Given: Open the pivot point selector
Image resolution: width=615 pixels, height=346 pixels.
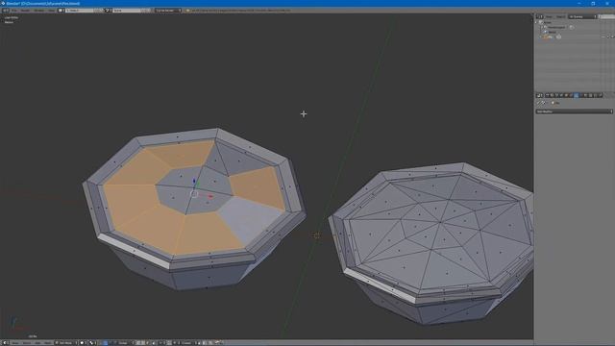Looking at the screenshot, I should point(92,342).
